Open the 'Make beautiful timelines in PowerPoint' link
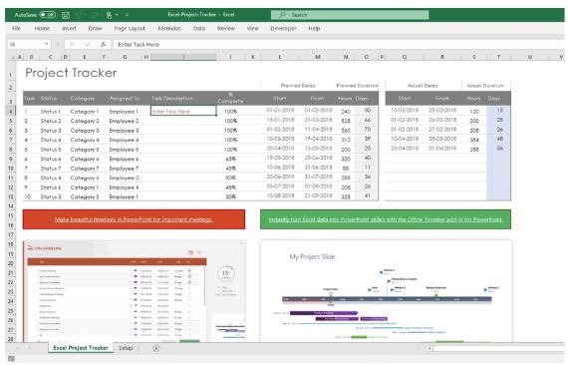The width and height of the screenshot is (568, 365). pyautogui.click(x=134, y=219)
